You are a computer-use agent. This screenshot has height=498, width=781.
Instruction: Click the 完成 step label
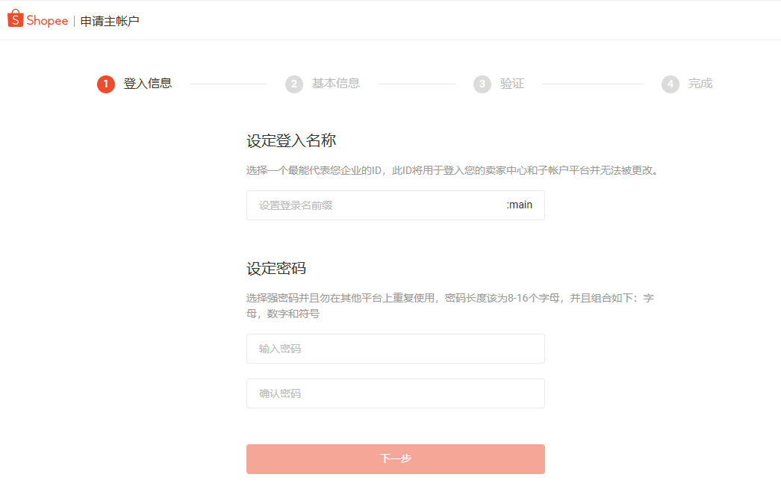click(702, 84)
